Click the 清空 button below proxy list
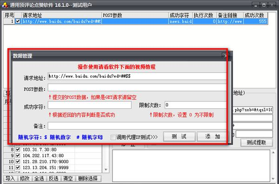 point(68,178)
